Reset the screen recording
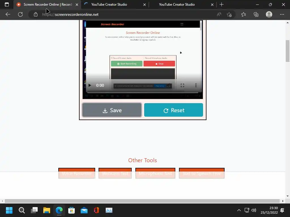This screenshot has height=217, width=290. (174, 110)
